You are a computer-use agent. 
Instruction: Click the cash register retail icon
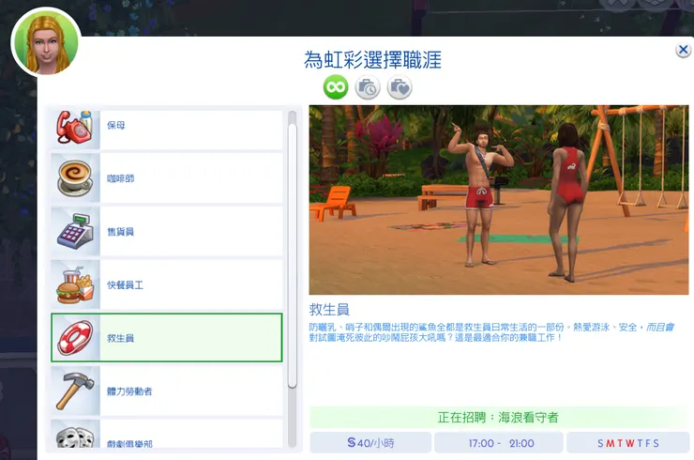[75, 231]
